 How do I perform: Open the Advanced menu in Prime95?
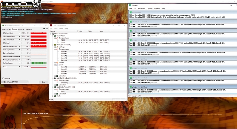click(142, 9)
